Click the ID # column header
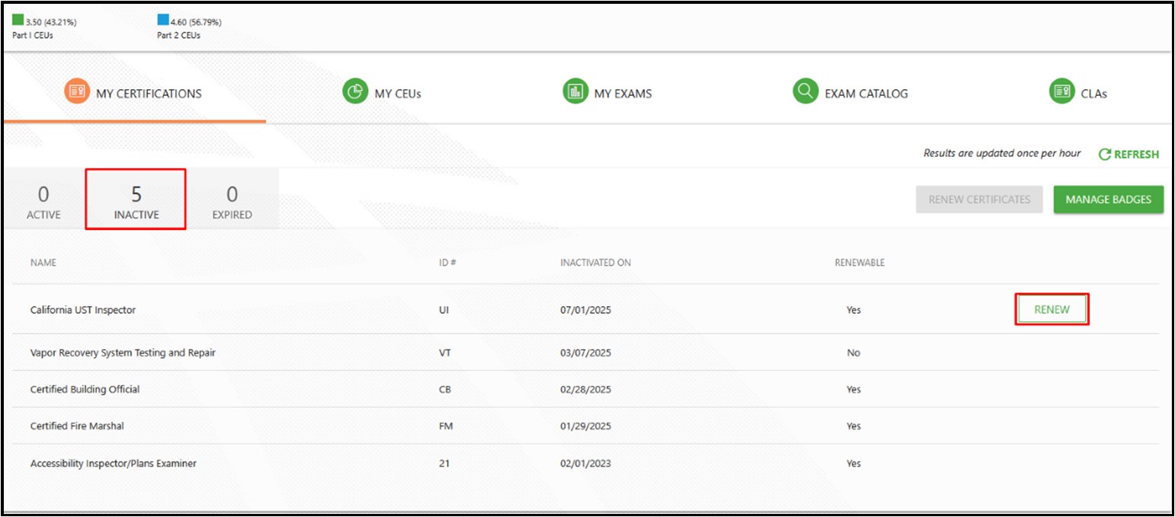1175x517 pixels. tap(448, 263)
